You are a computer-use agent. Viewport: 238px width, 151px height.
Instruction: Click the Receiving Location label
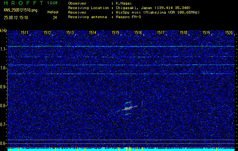(89, 8)
